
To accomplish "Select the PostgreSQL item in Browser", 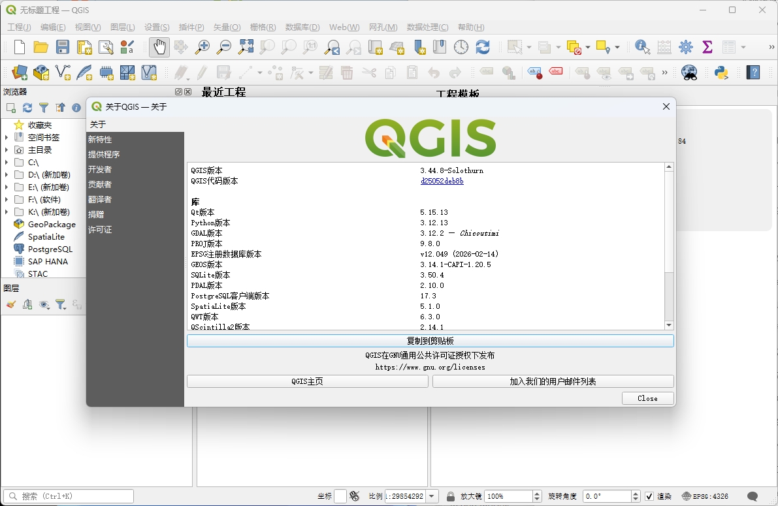I will pos(50,249).
